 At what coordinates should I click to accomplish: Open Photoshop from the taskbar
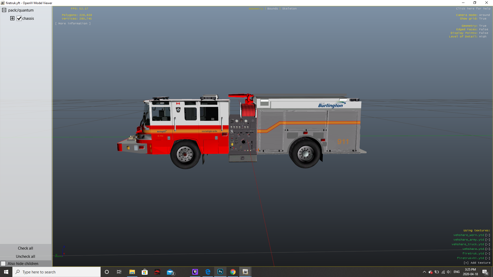pos(220,272)
